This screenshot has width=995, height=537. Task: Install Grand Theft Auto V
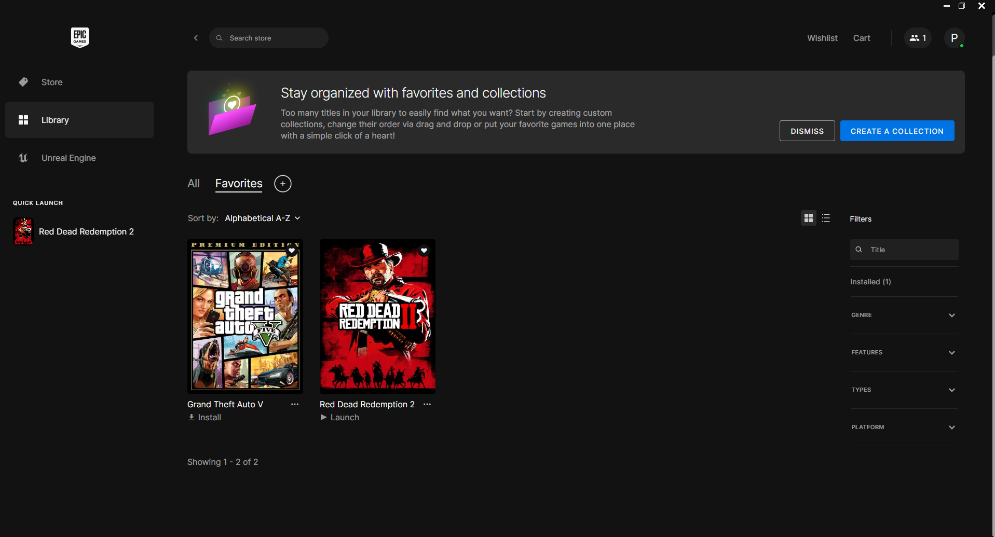(205, 418)
